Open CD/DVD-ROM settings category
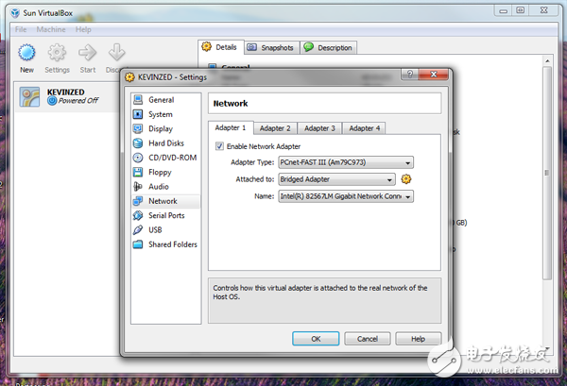567x386 pixels. coord(171,158)
